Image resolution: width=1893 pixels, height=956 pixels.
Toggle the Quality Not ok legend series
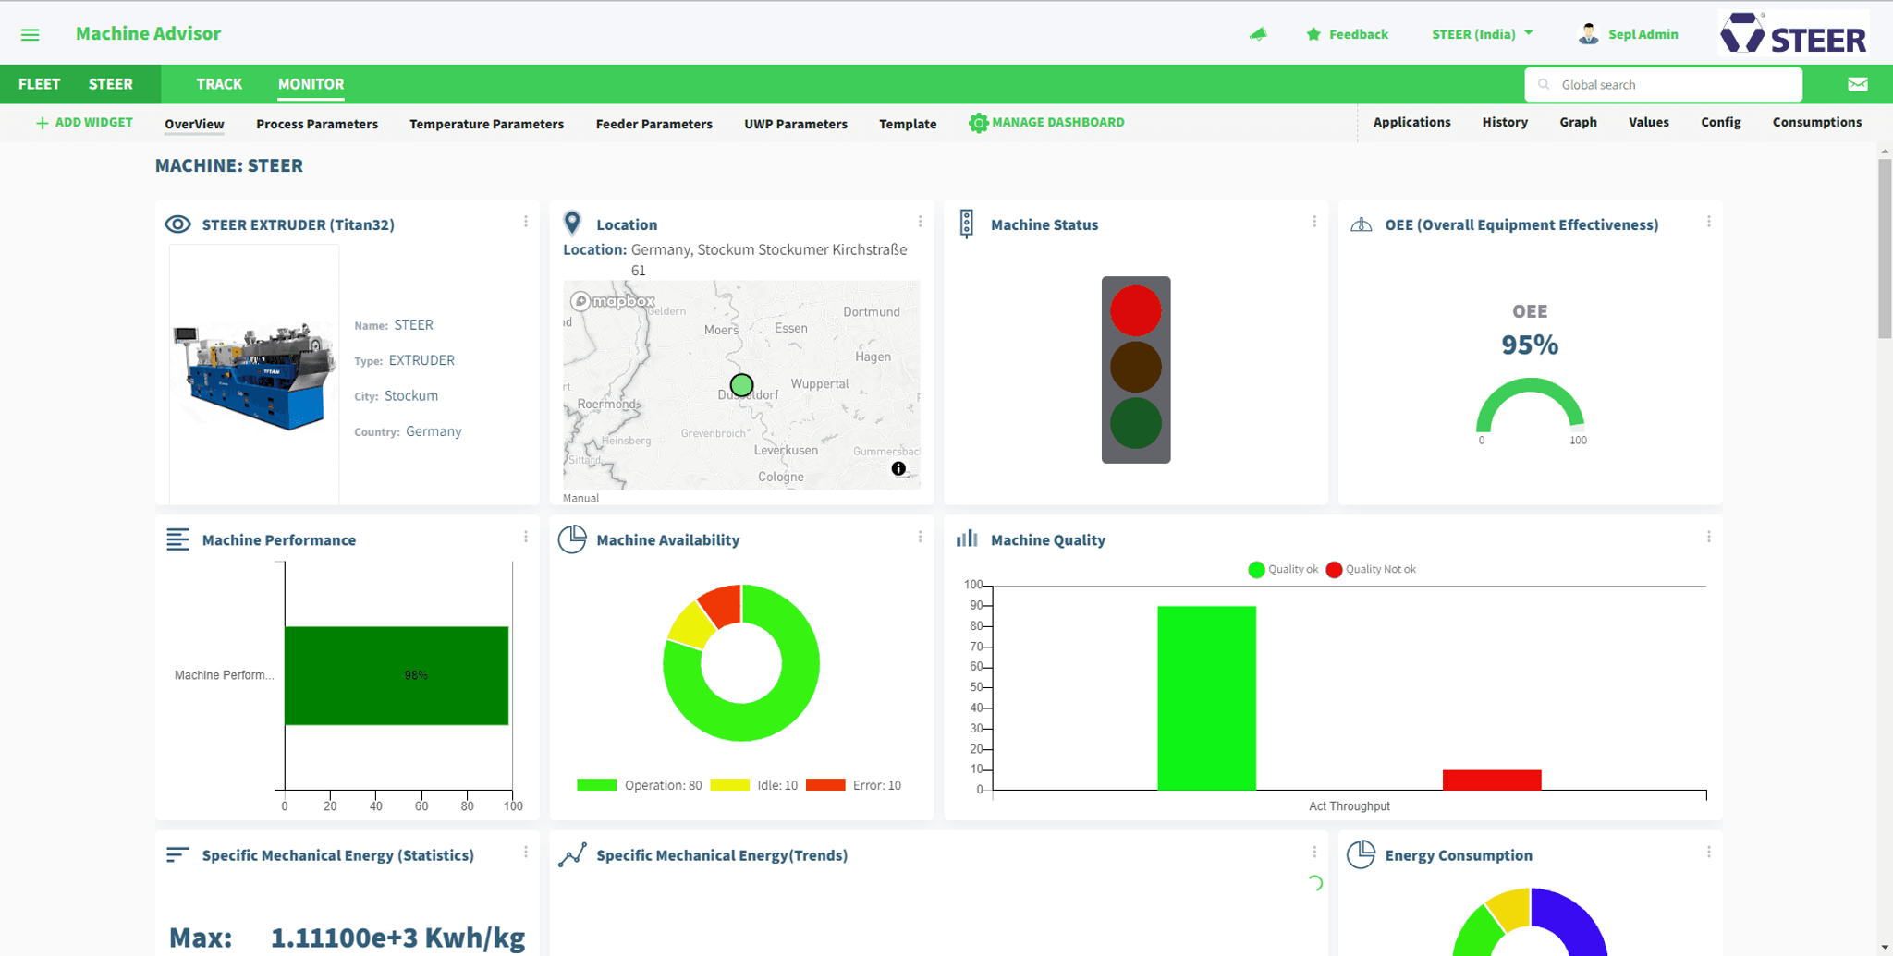click(1371, 570)
